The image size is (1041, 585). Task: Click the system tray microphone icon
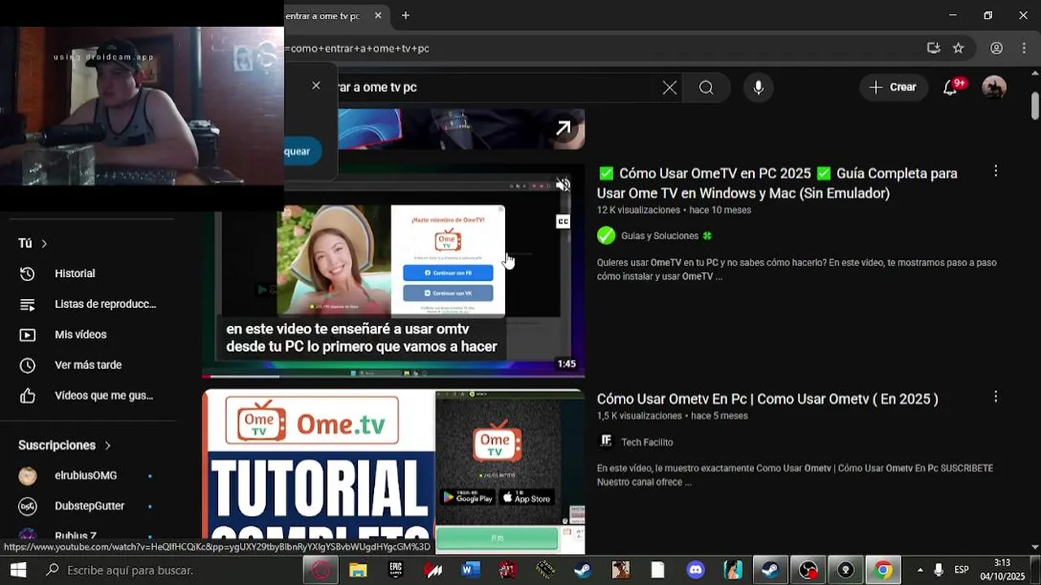[939, 570]
